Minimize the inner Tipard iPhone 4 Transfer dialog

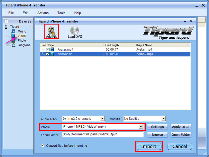[x=185, y=21]
